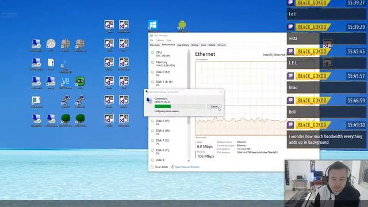Switch to the Startup tab
This screenshot has width=368, height=207.
[195, 45]
